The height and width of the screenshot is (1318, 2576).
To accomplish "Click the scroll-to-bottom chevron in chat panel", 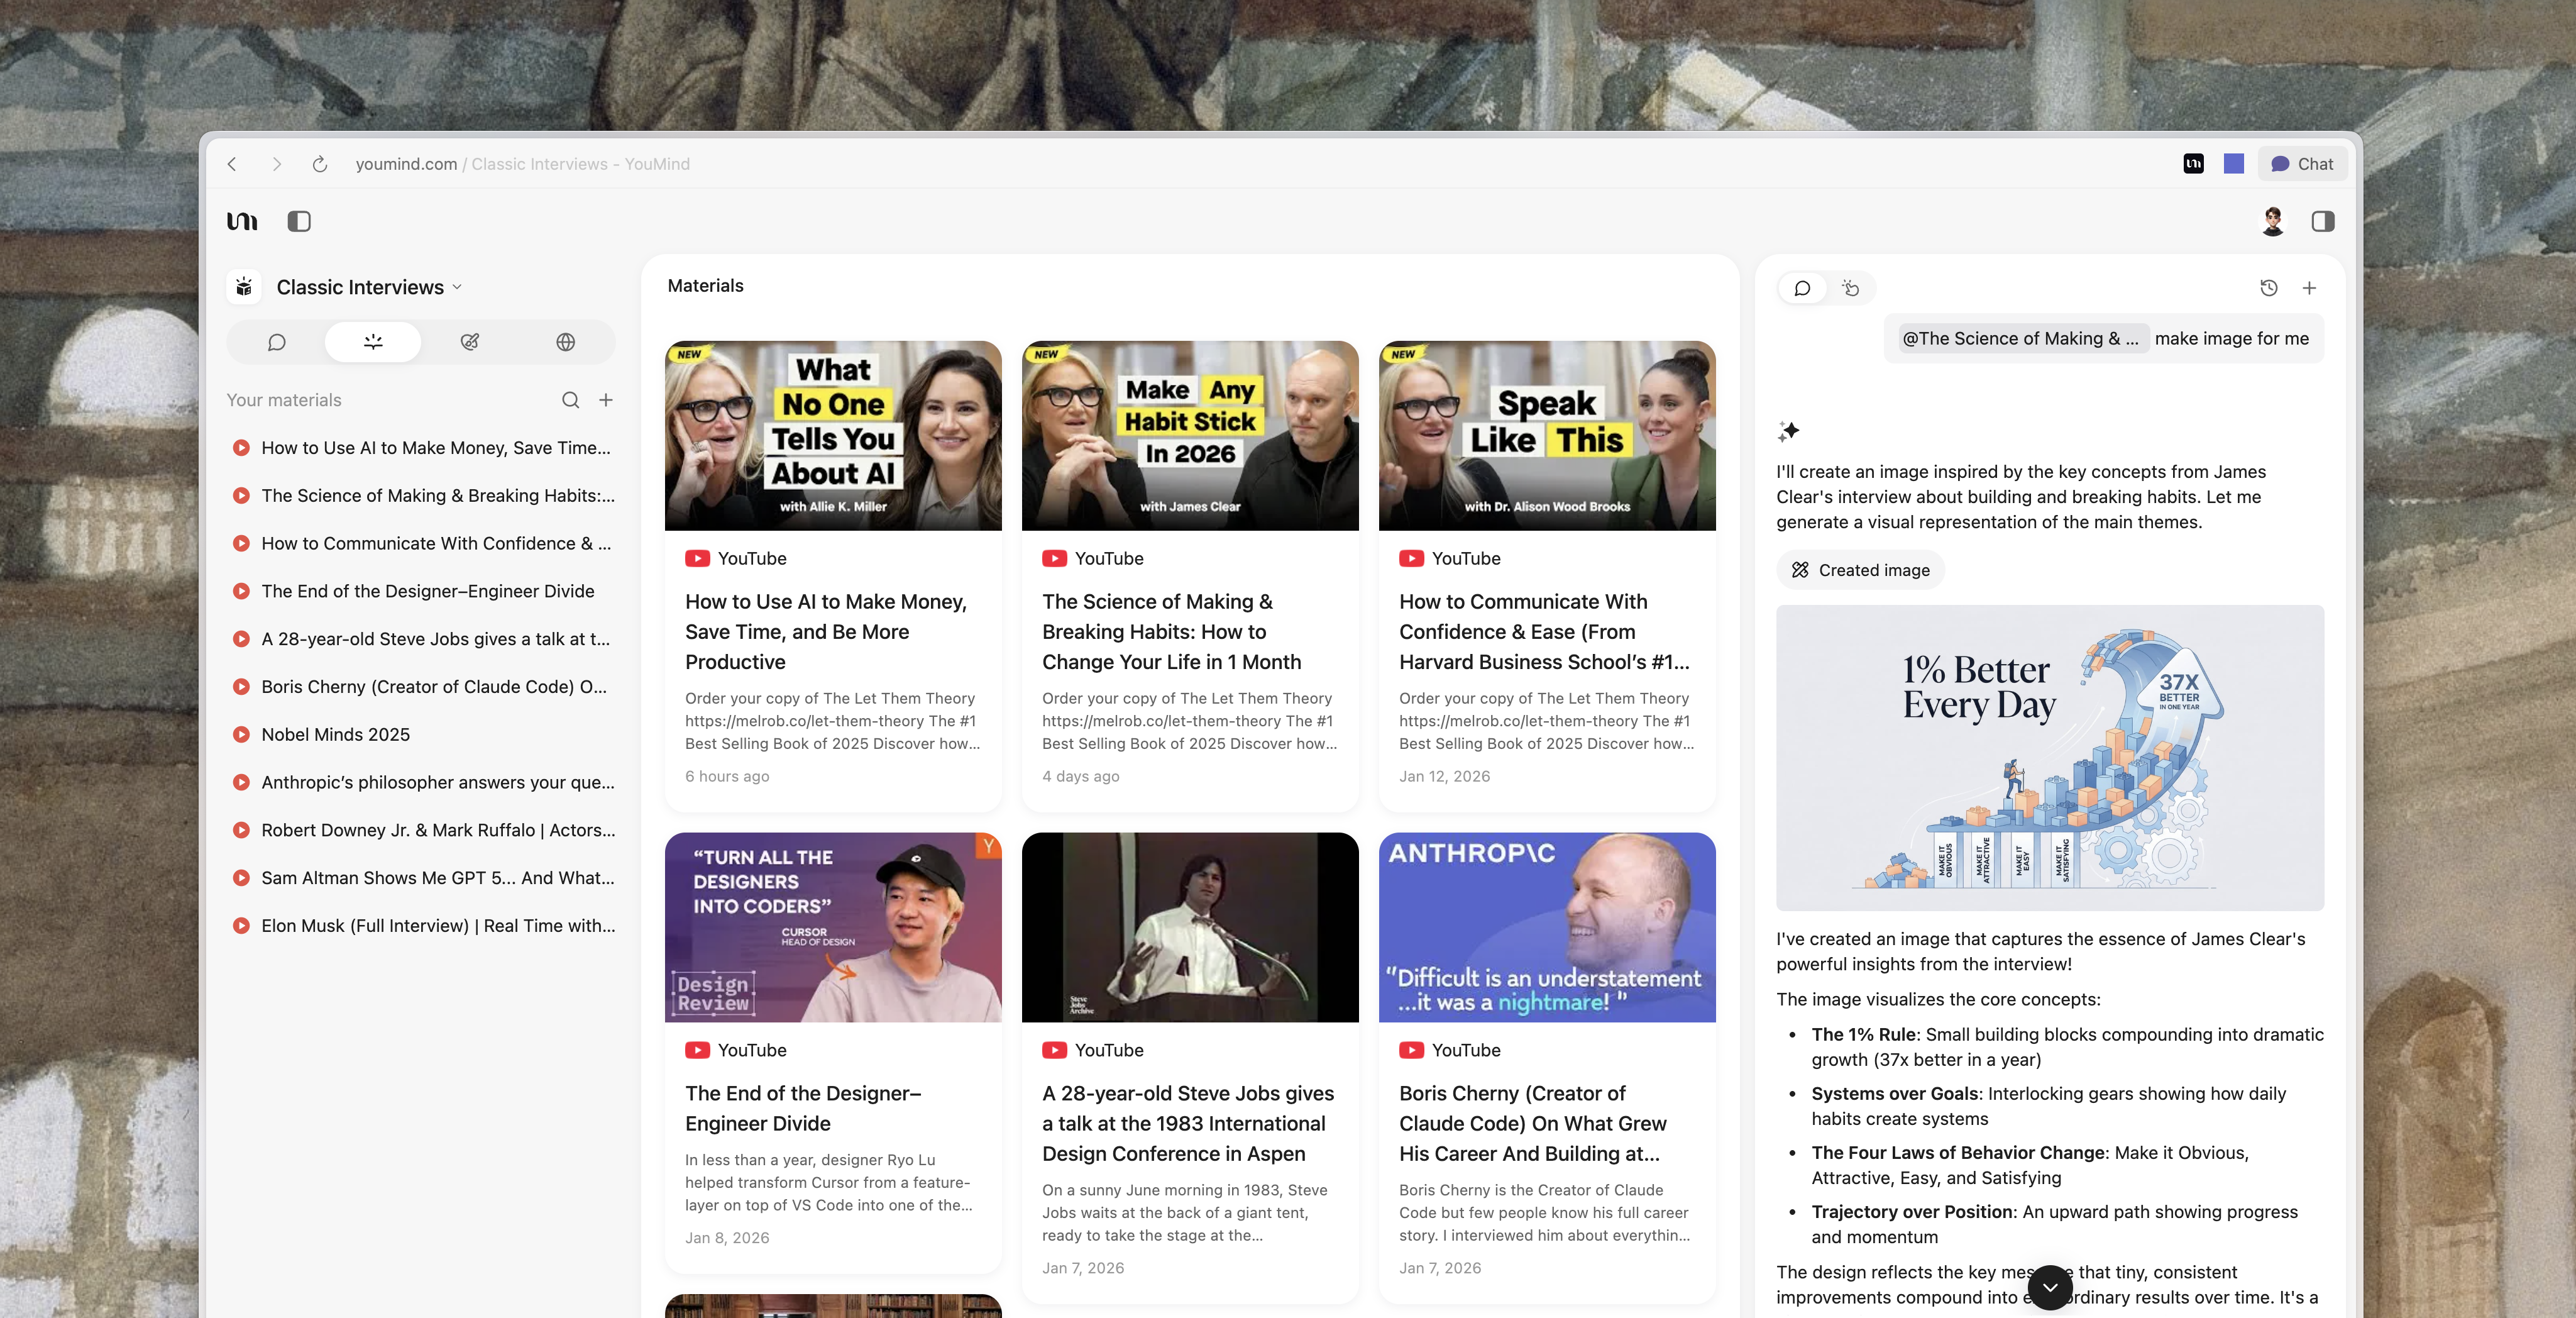I will 2052,1288.
